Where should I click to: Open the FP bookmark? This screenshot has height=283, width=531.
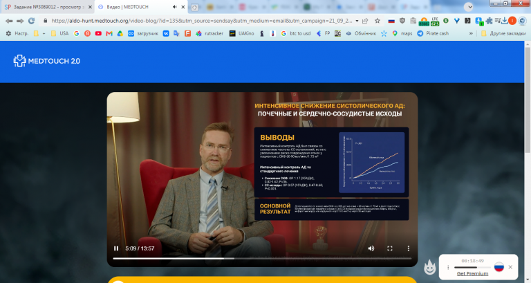point(323,33)
